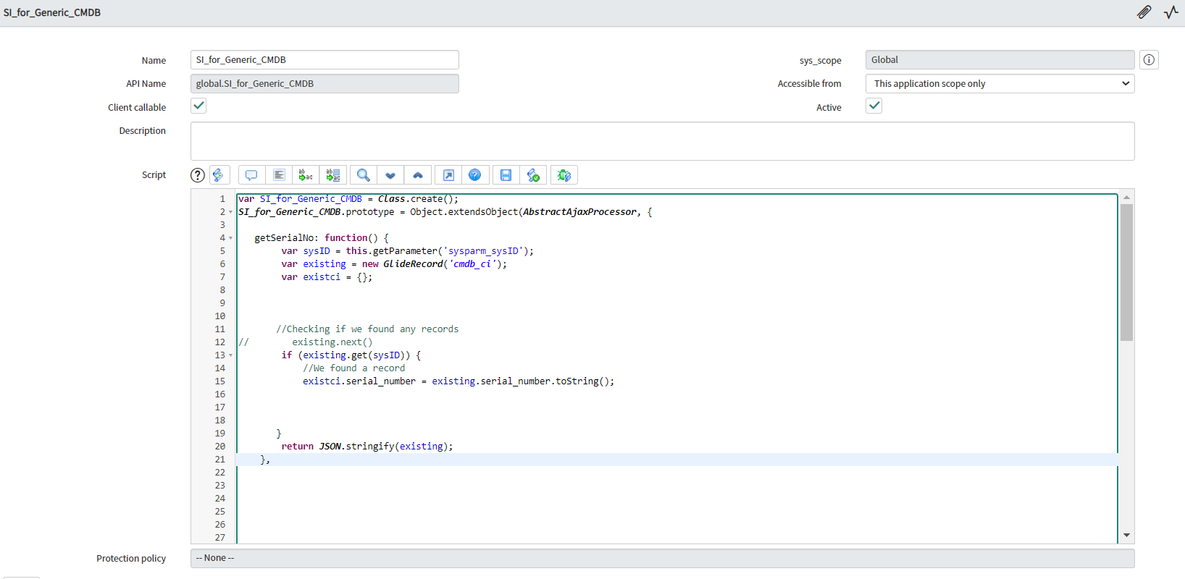
Task: Click the check syntax script icon
Action: 533,175
